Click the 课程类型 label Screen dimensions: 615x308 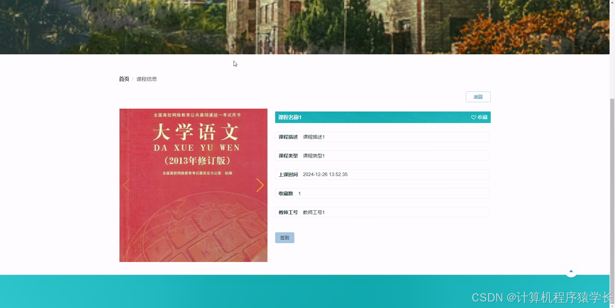(288, 156)
